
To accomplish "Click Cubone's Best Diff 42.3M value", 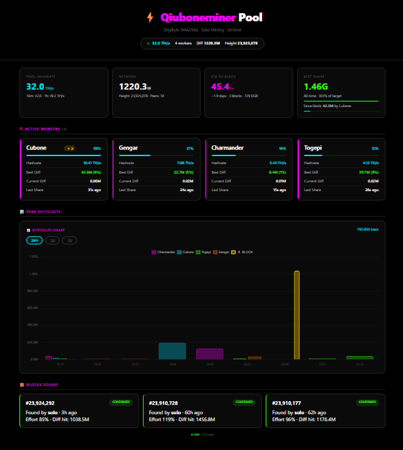I will pos(91,173).
